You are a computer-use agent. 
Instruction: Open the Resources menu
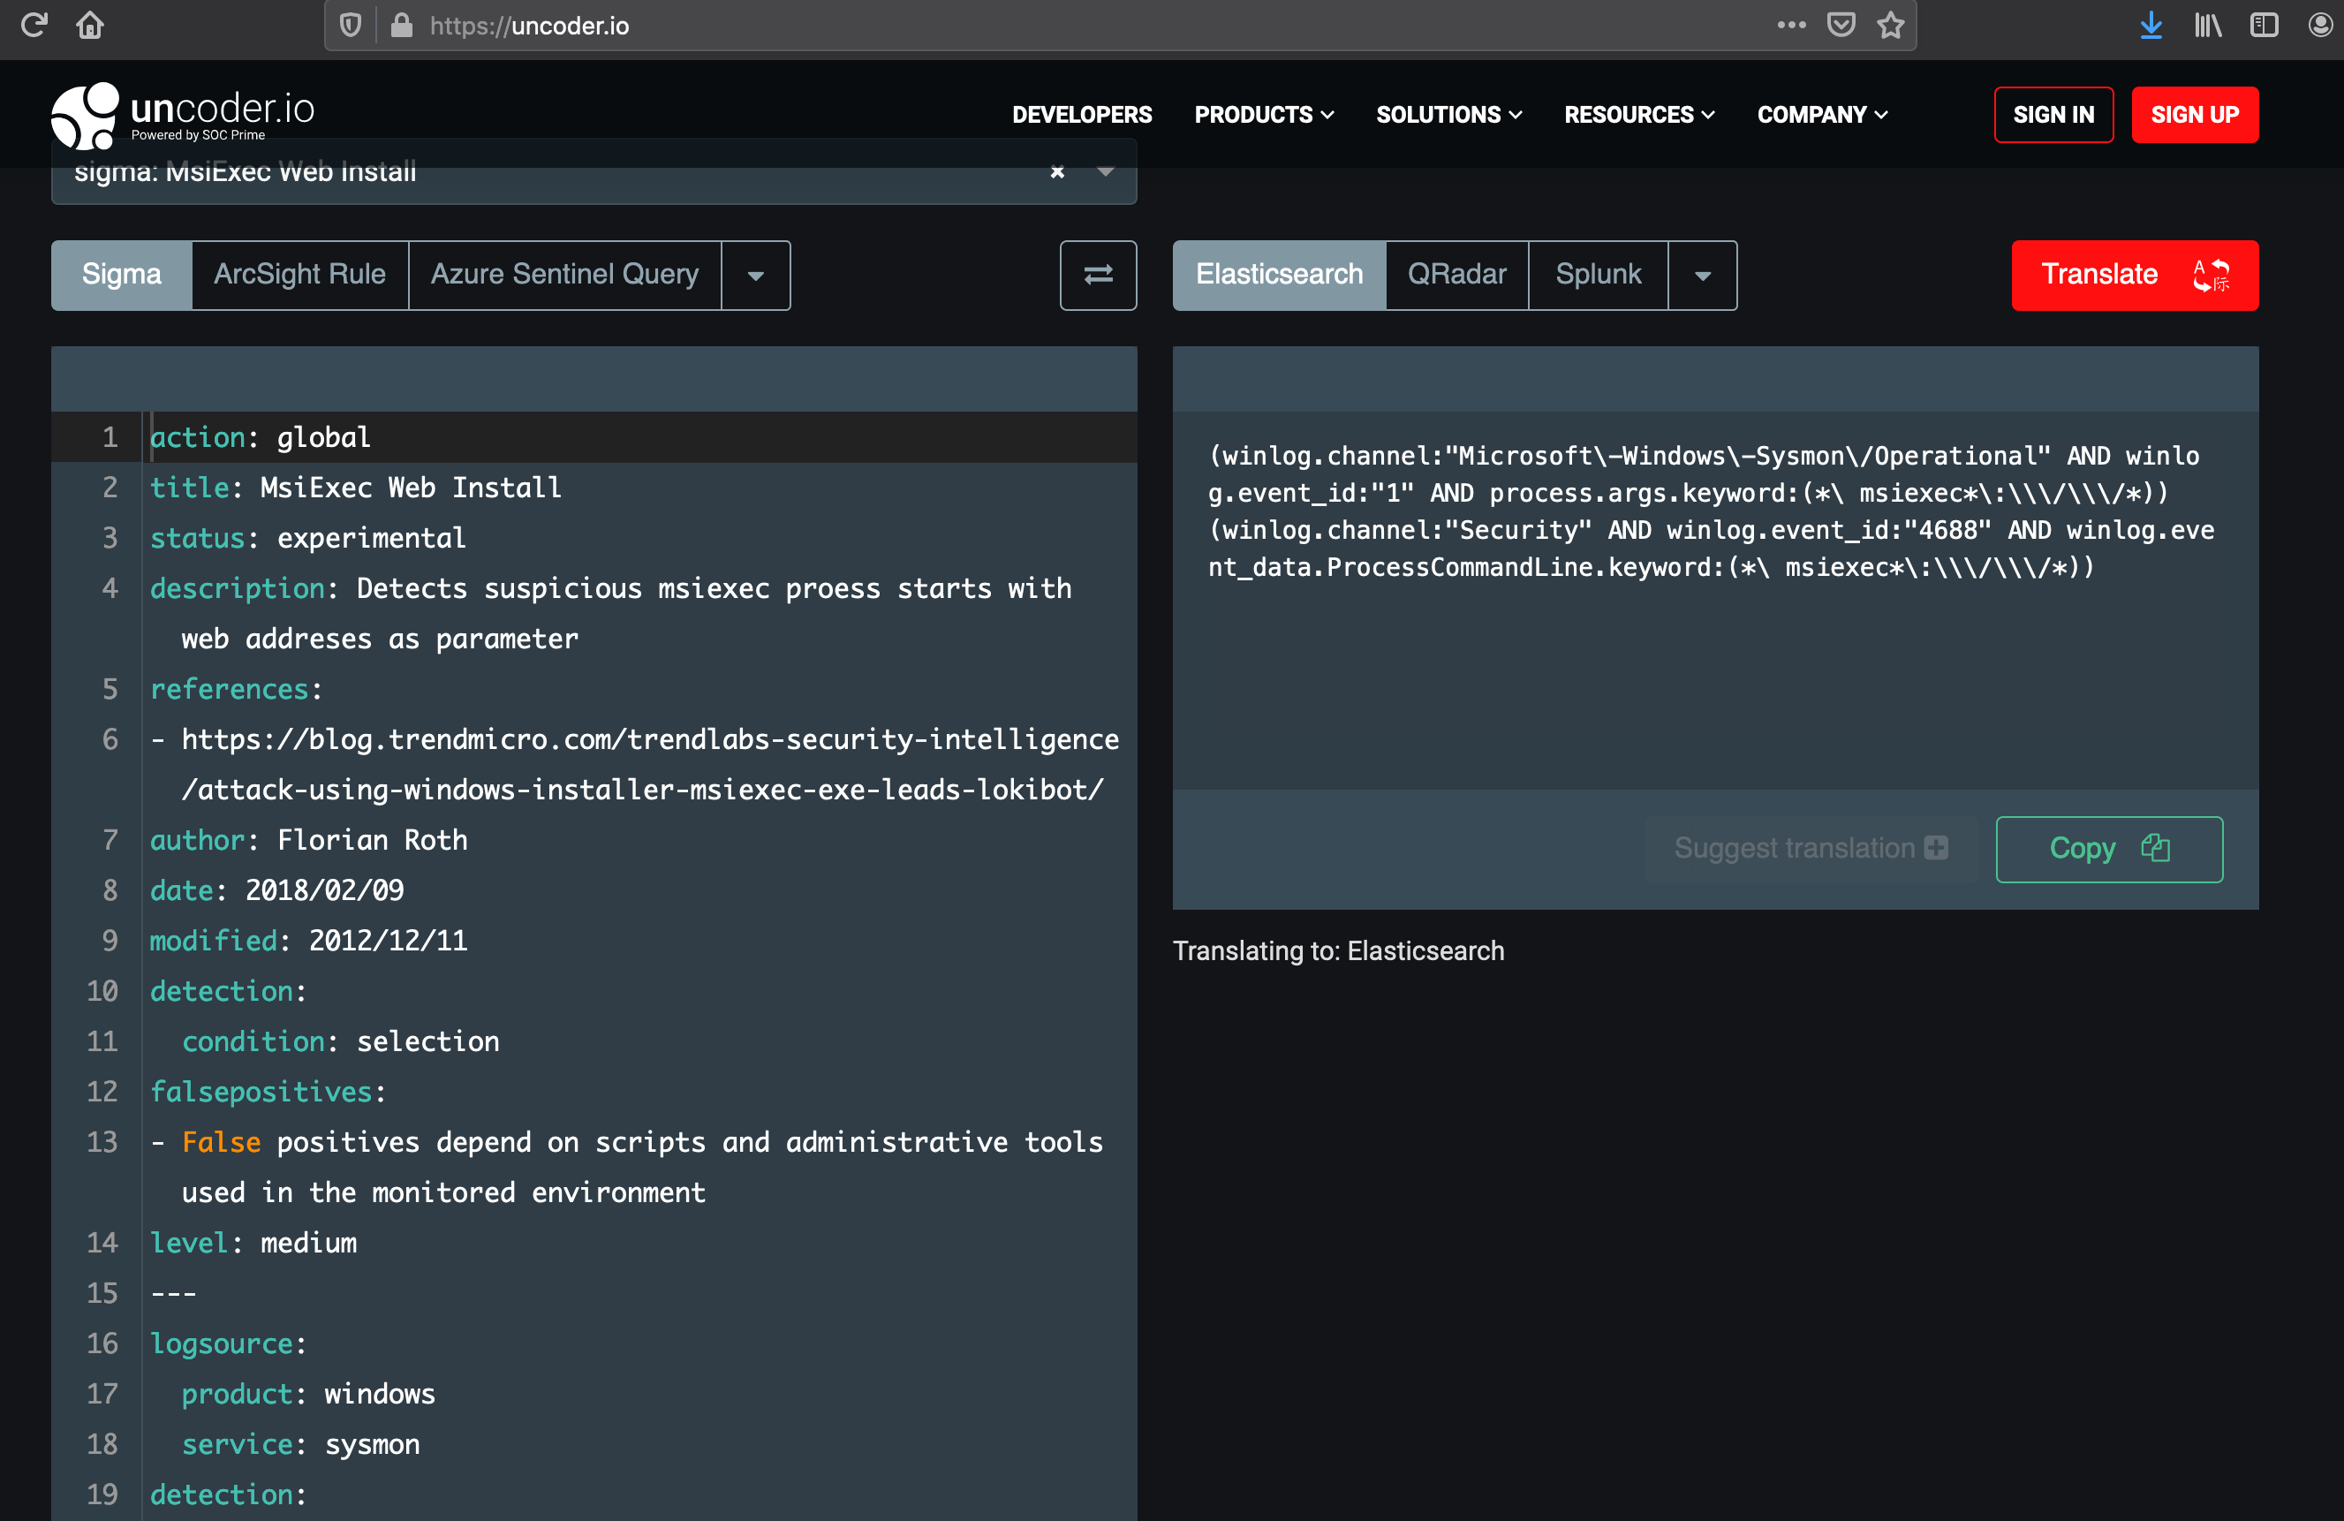coord(1639,114)
